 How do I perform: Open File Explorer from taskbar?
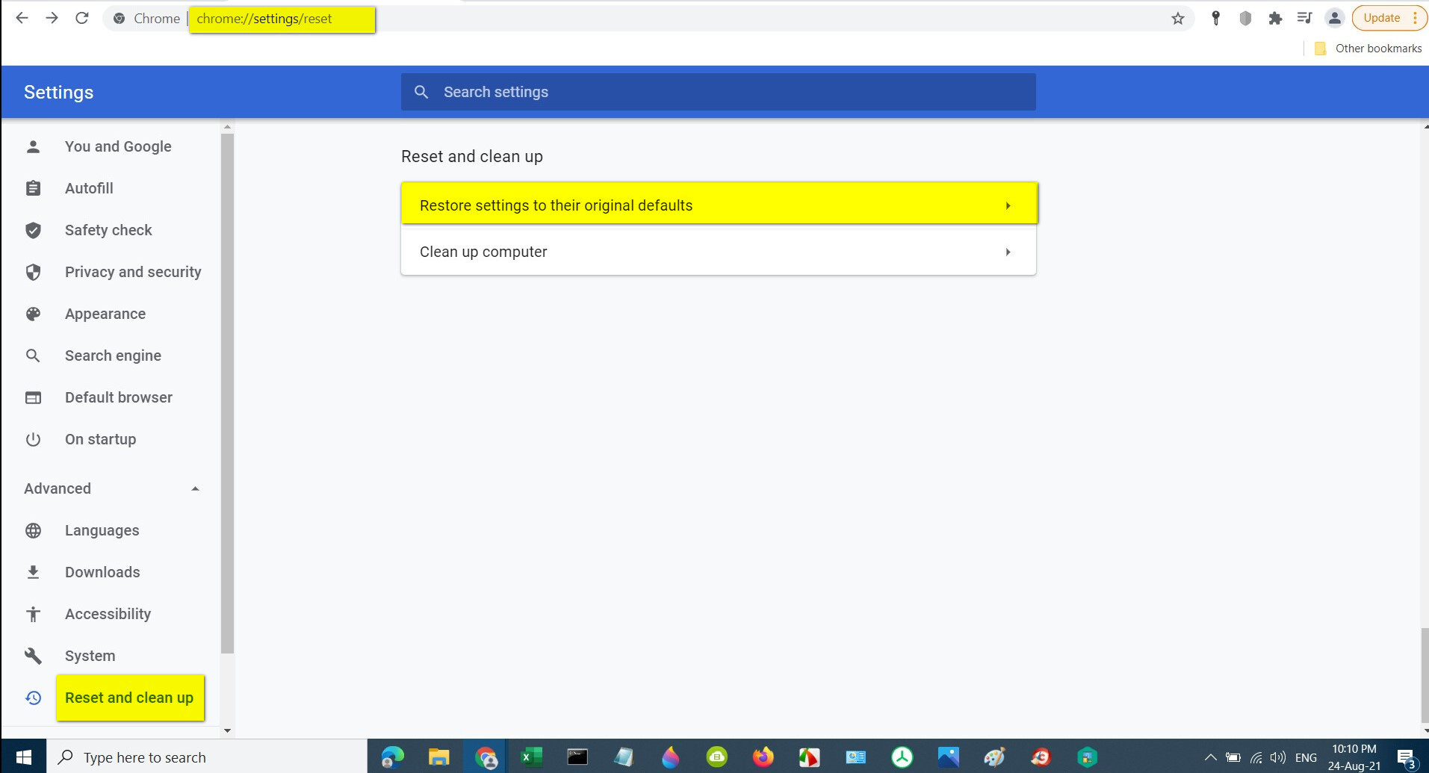click(438, 757)
